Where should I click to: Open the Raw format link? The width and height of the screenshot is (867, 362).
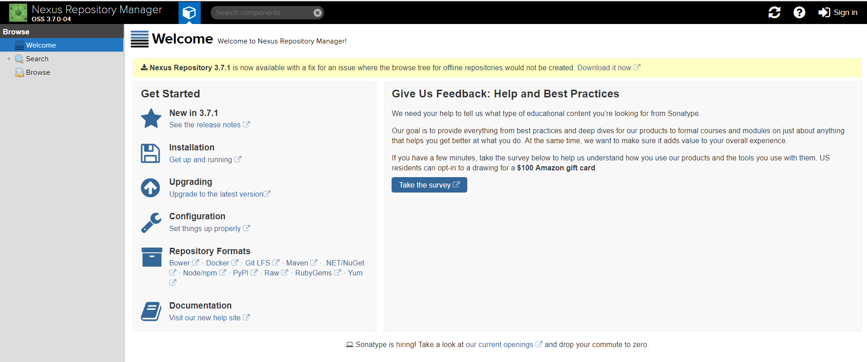[272, 273]
